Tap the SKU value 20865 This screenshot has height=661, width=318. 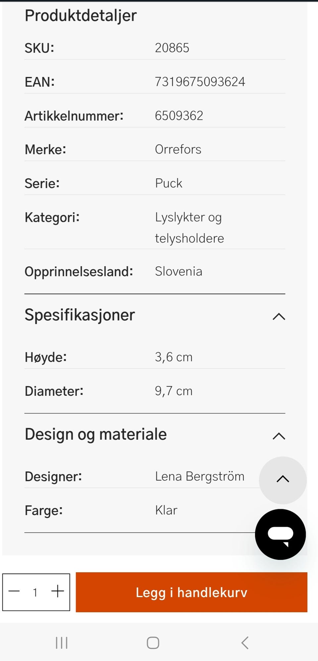(172, 48)
